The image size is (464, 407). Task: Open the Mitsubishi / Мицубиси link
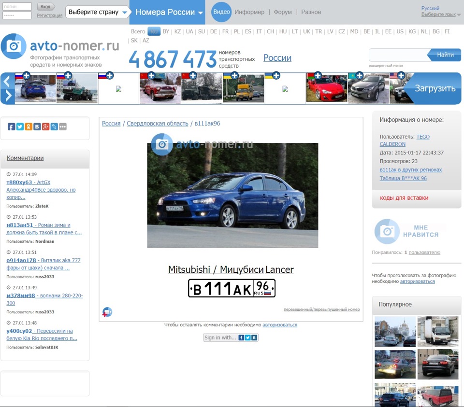(216, 269)
